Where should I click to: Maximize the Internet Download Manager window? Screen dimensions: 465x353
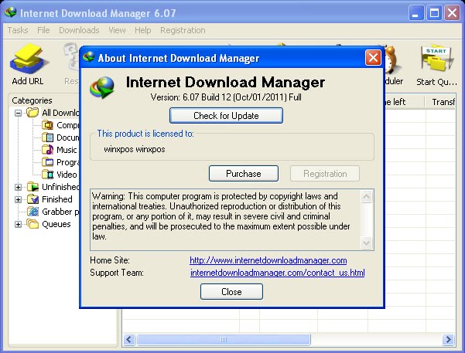click(435, 13)
